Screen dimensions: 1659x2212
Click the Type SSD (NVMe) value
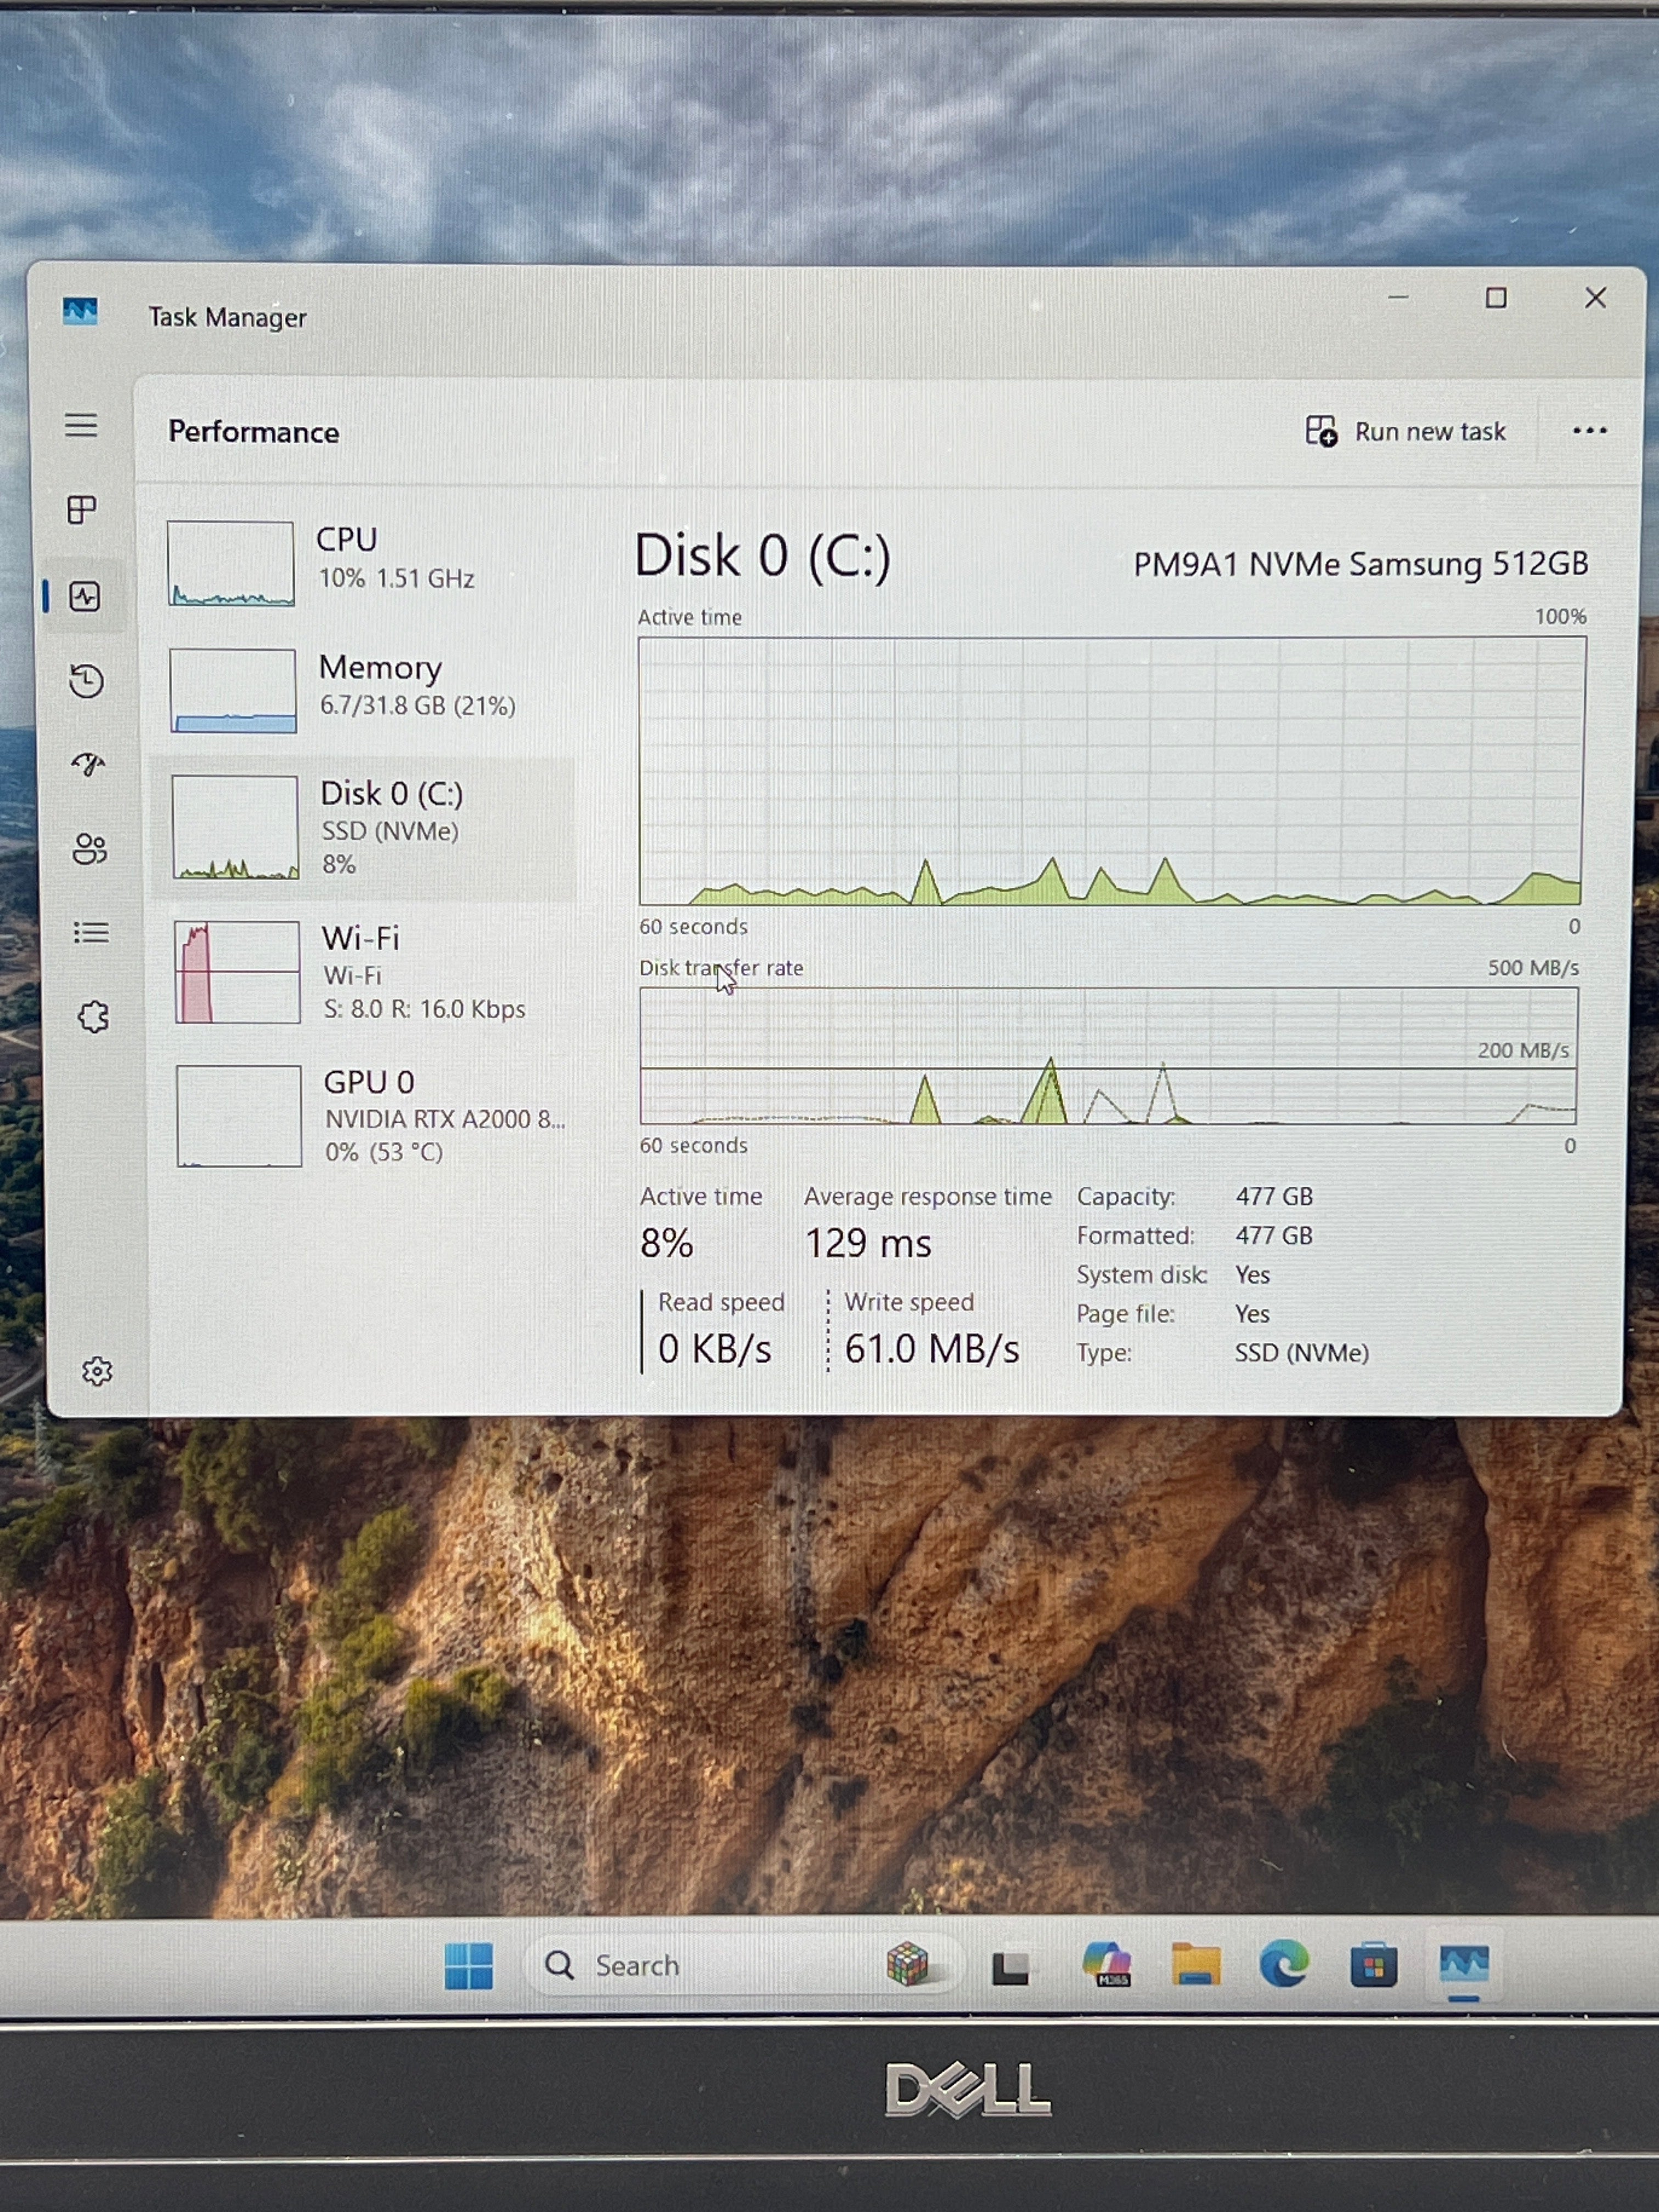[1302, 1353]
